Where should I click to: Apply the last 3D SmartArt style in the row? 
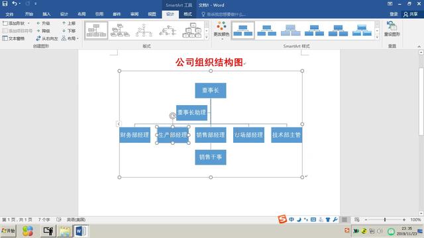click(x=362, y=30)
